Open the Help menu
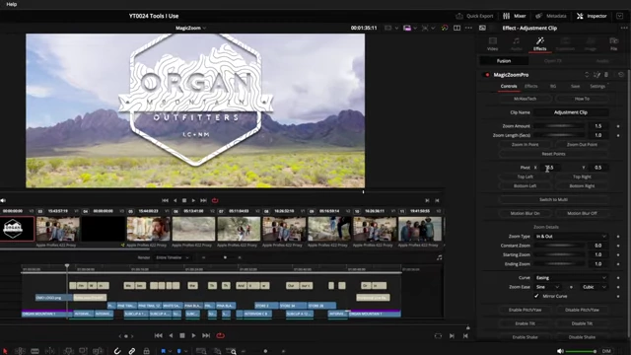This screenshot has height=355, width=631. click(11, 4)
